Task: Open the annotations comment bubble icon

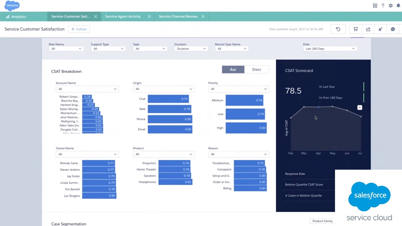Action: pos(393,29)
